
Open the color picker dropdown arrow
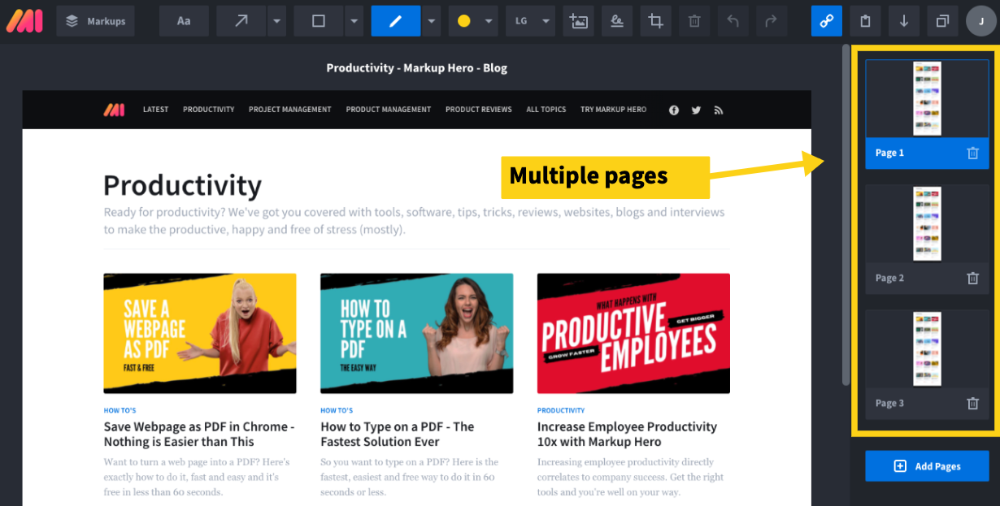pos(488,21)
